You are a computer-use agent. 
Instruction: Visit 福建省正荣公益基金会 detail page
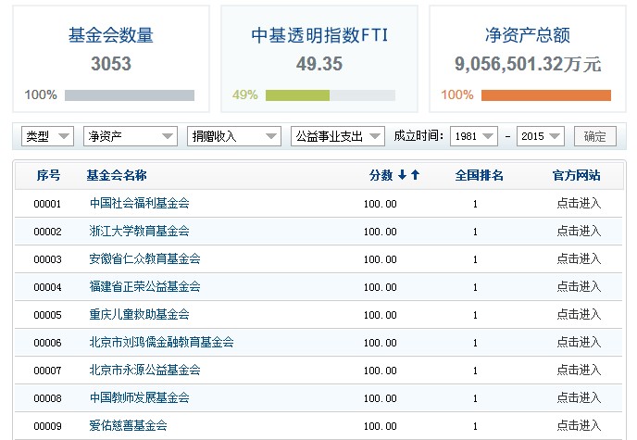pyautogui.click(x=144, y=287)
